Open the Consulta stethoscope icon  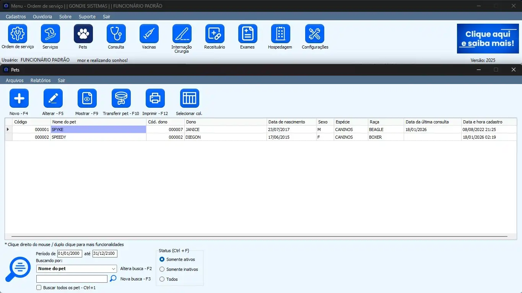[116, 34]
